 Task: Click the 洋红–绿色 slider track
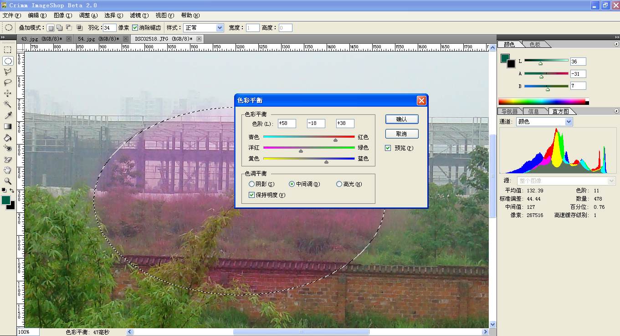(309, 148)
